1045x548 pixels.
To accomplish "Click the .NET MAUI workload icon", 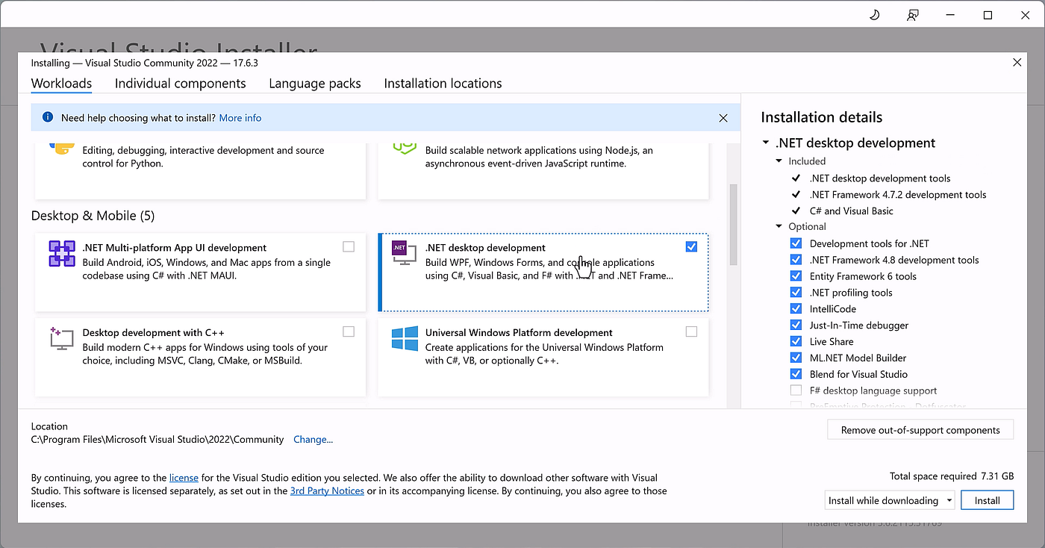I will pos(61,254).
